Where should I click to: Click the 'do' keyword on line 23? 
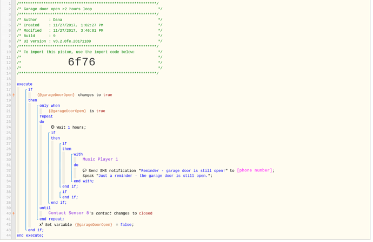point(42,122)
